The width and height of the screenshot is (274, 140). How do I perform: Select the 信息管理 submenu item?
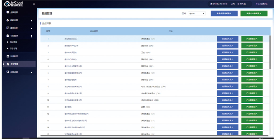[x=14, y=49]
